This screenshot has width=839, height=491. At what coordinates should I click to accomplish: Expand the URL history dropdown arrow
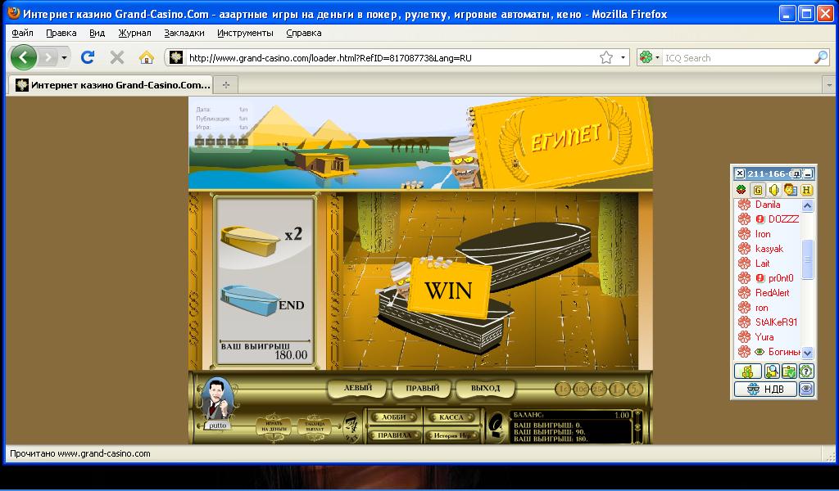click(623, 58)
